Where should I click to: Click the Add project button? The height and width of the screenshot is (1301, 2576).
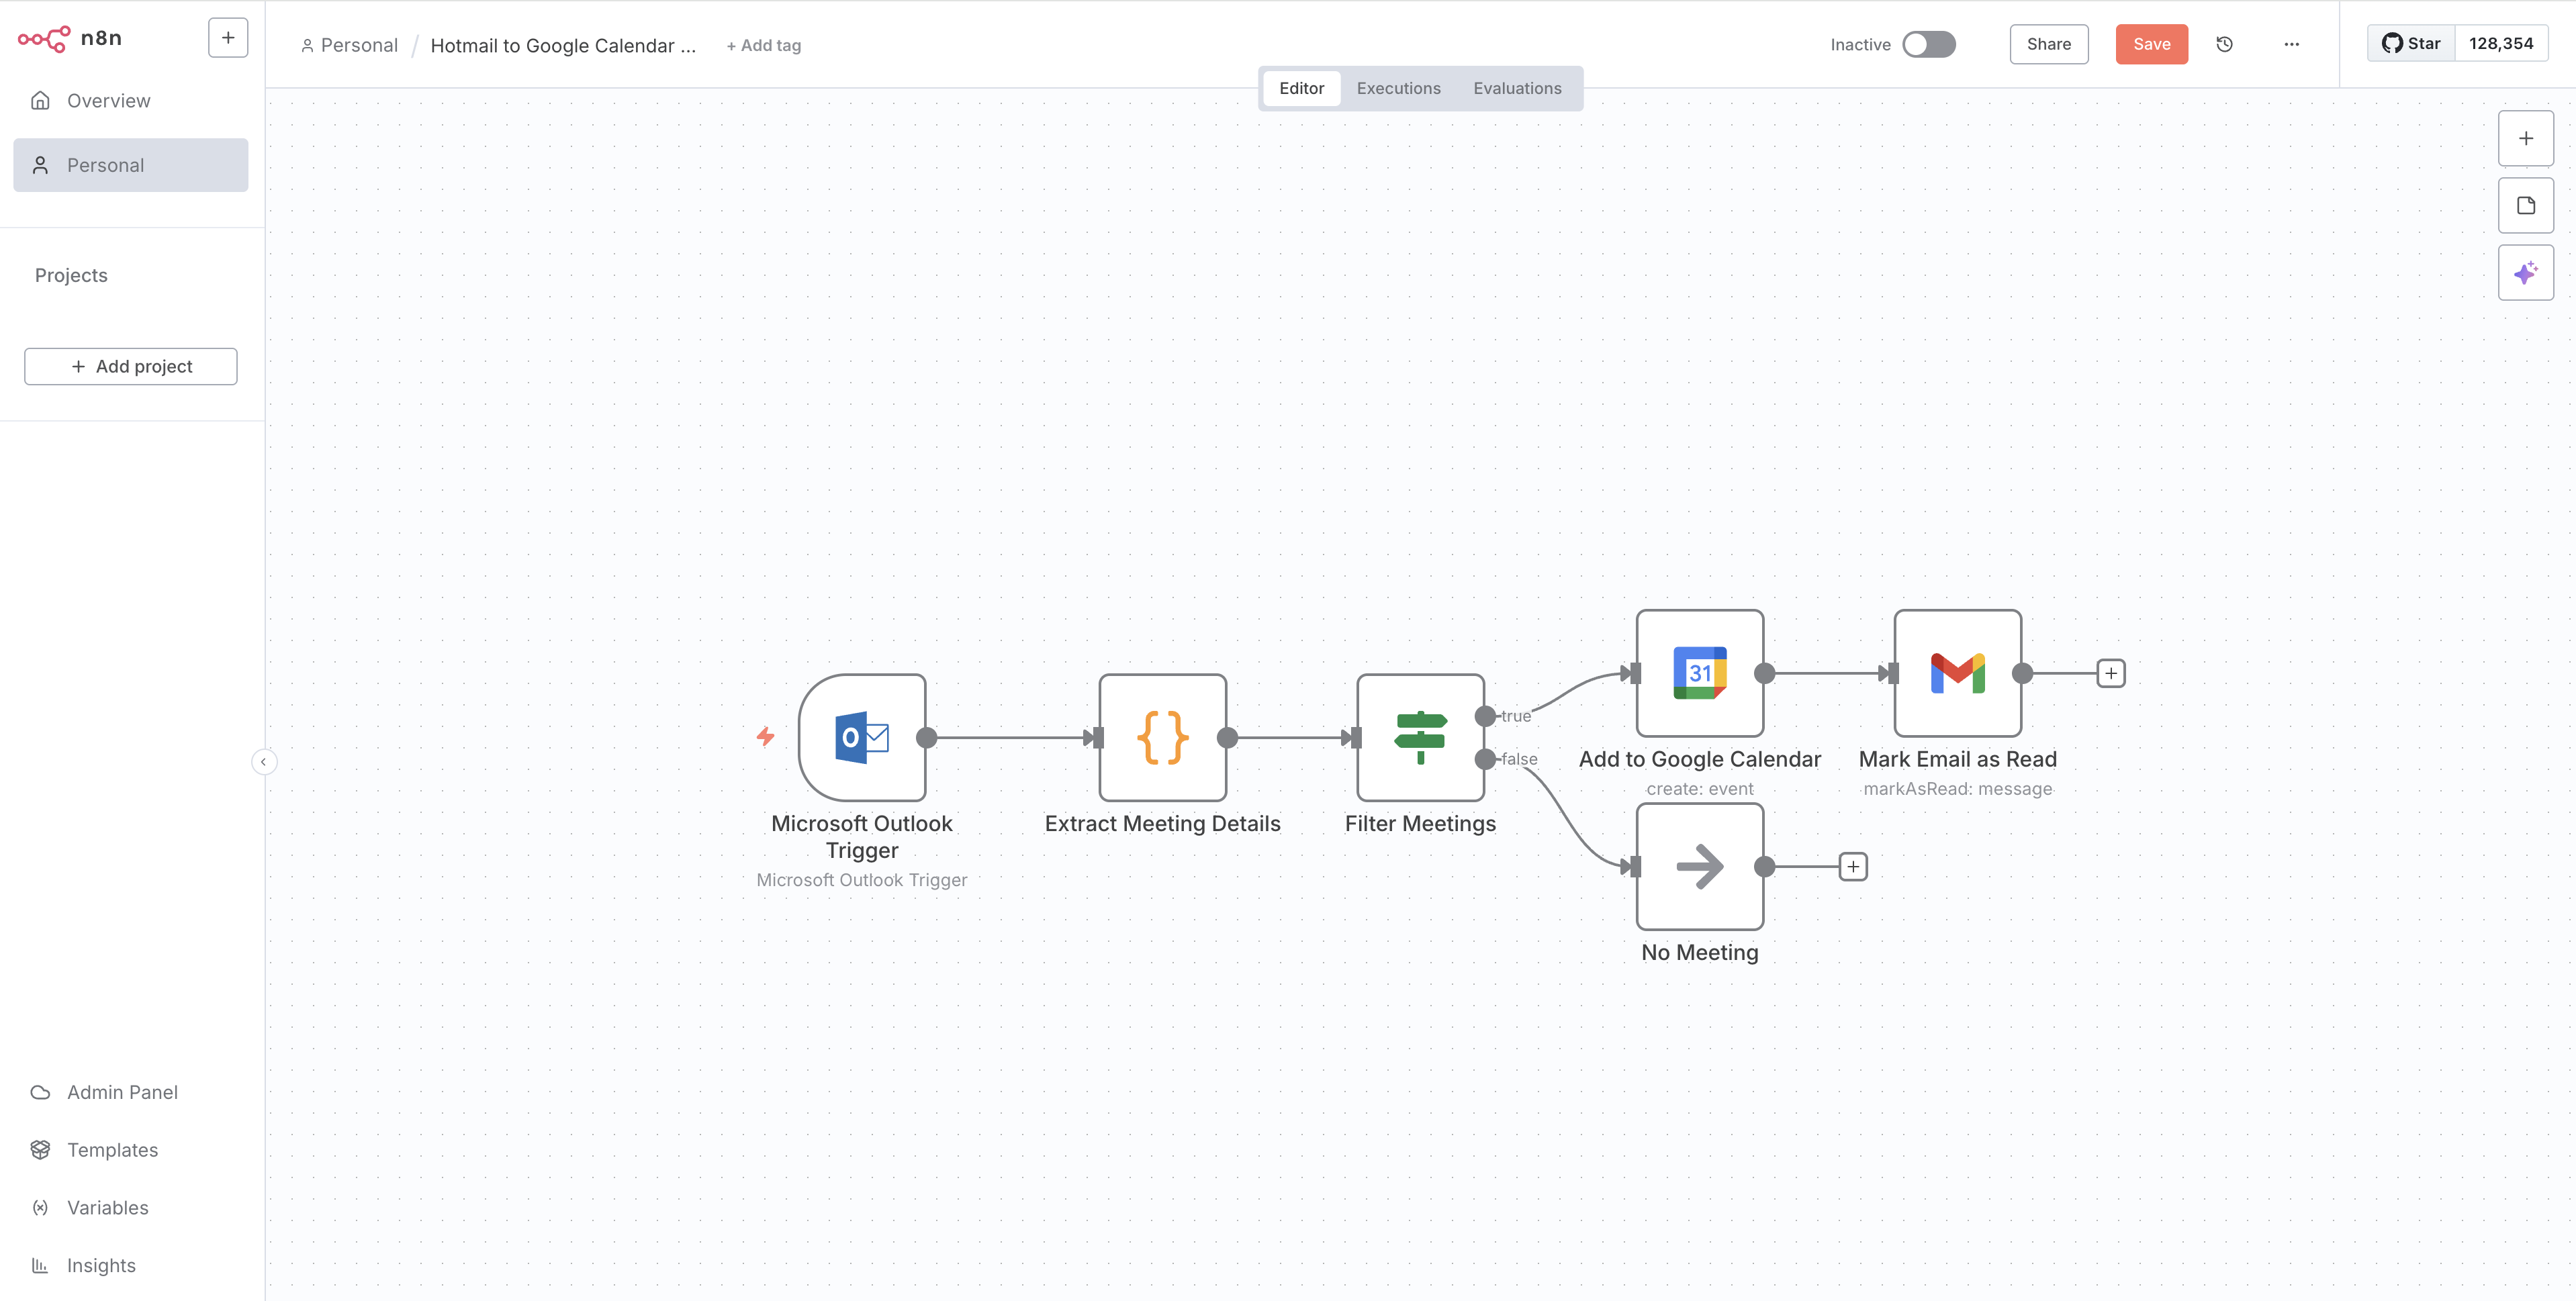tap(131, 366)
